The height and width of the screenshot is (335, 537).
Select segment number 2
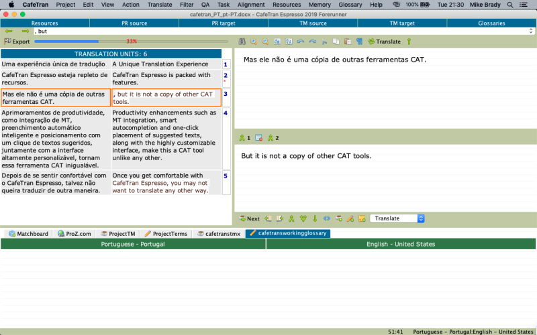pyautogui.click(x=226, y=78)
